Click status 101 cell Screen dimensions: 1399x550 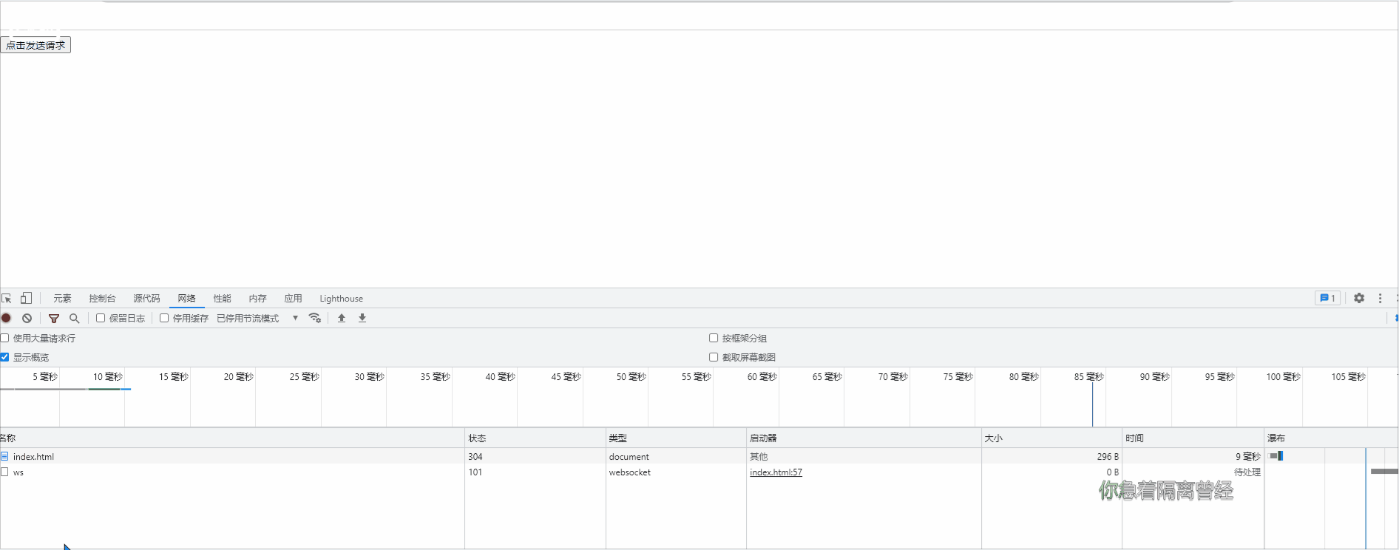coord(475,472)
